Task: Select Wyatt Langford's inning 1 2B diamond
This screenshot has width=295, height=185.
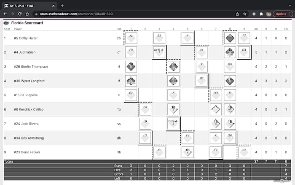Action: coord(131,81)
